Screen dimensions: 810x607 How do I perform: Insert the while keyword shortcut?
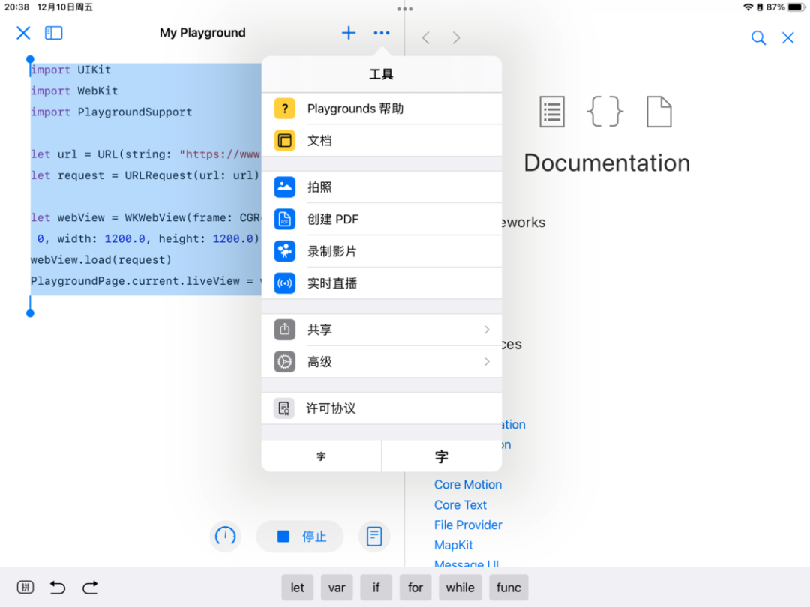click(460, 588)
